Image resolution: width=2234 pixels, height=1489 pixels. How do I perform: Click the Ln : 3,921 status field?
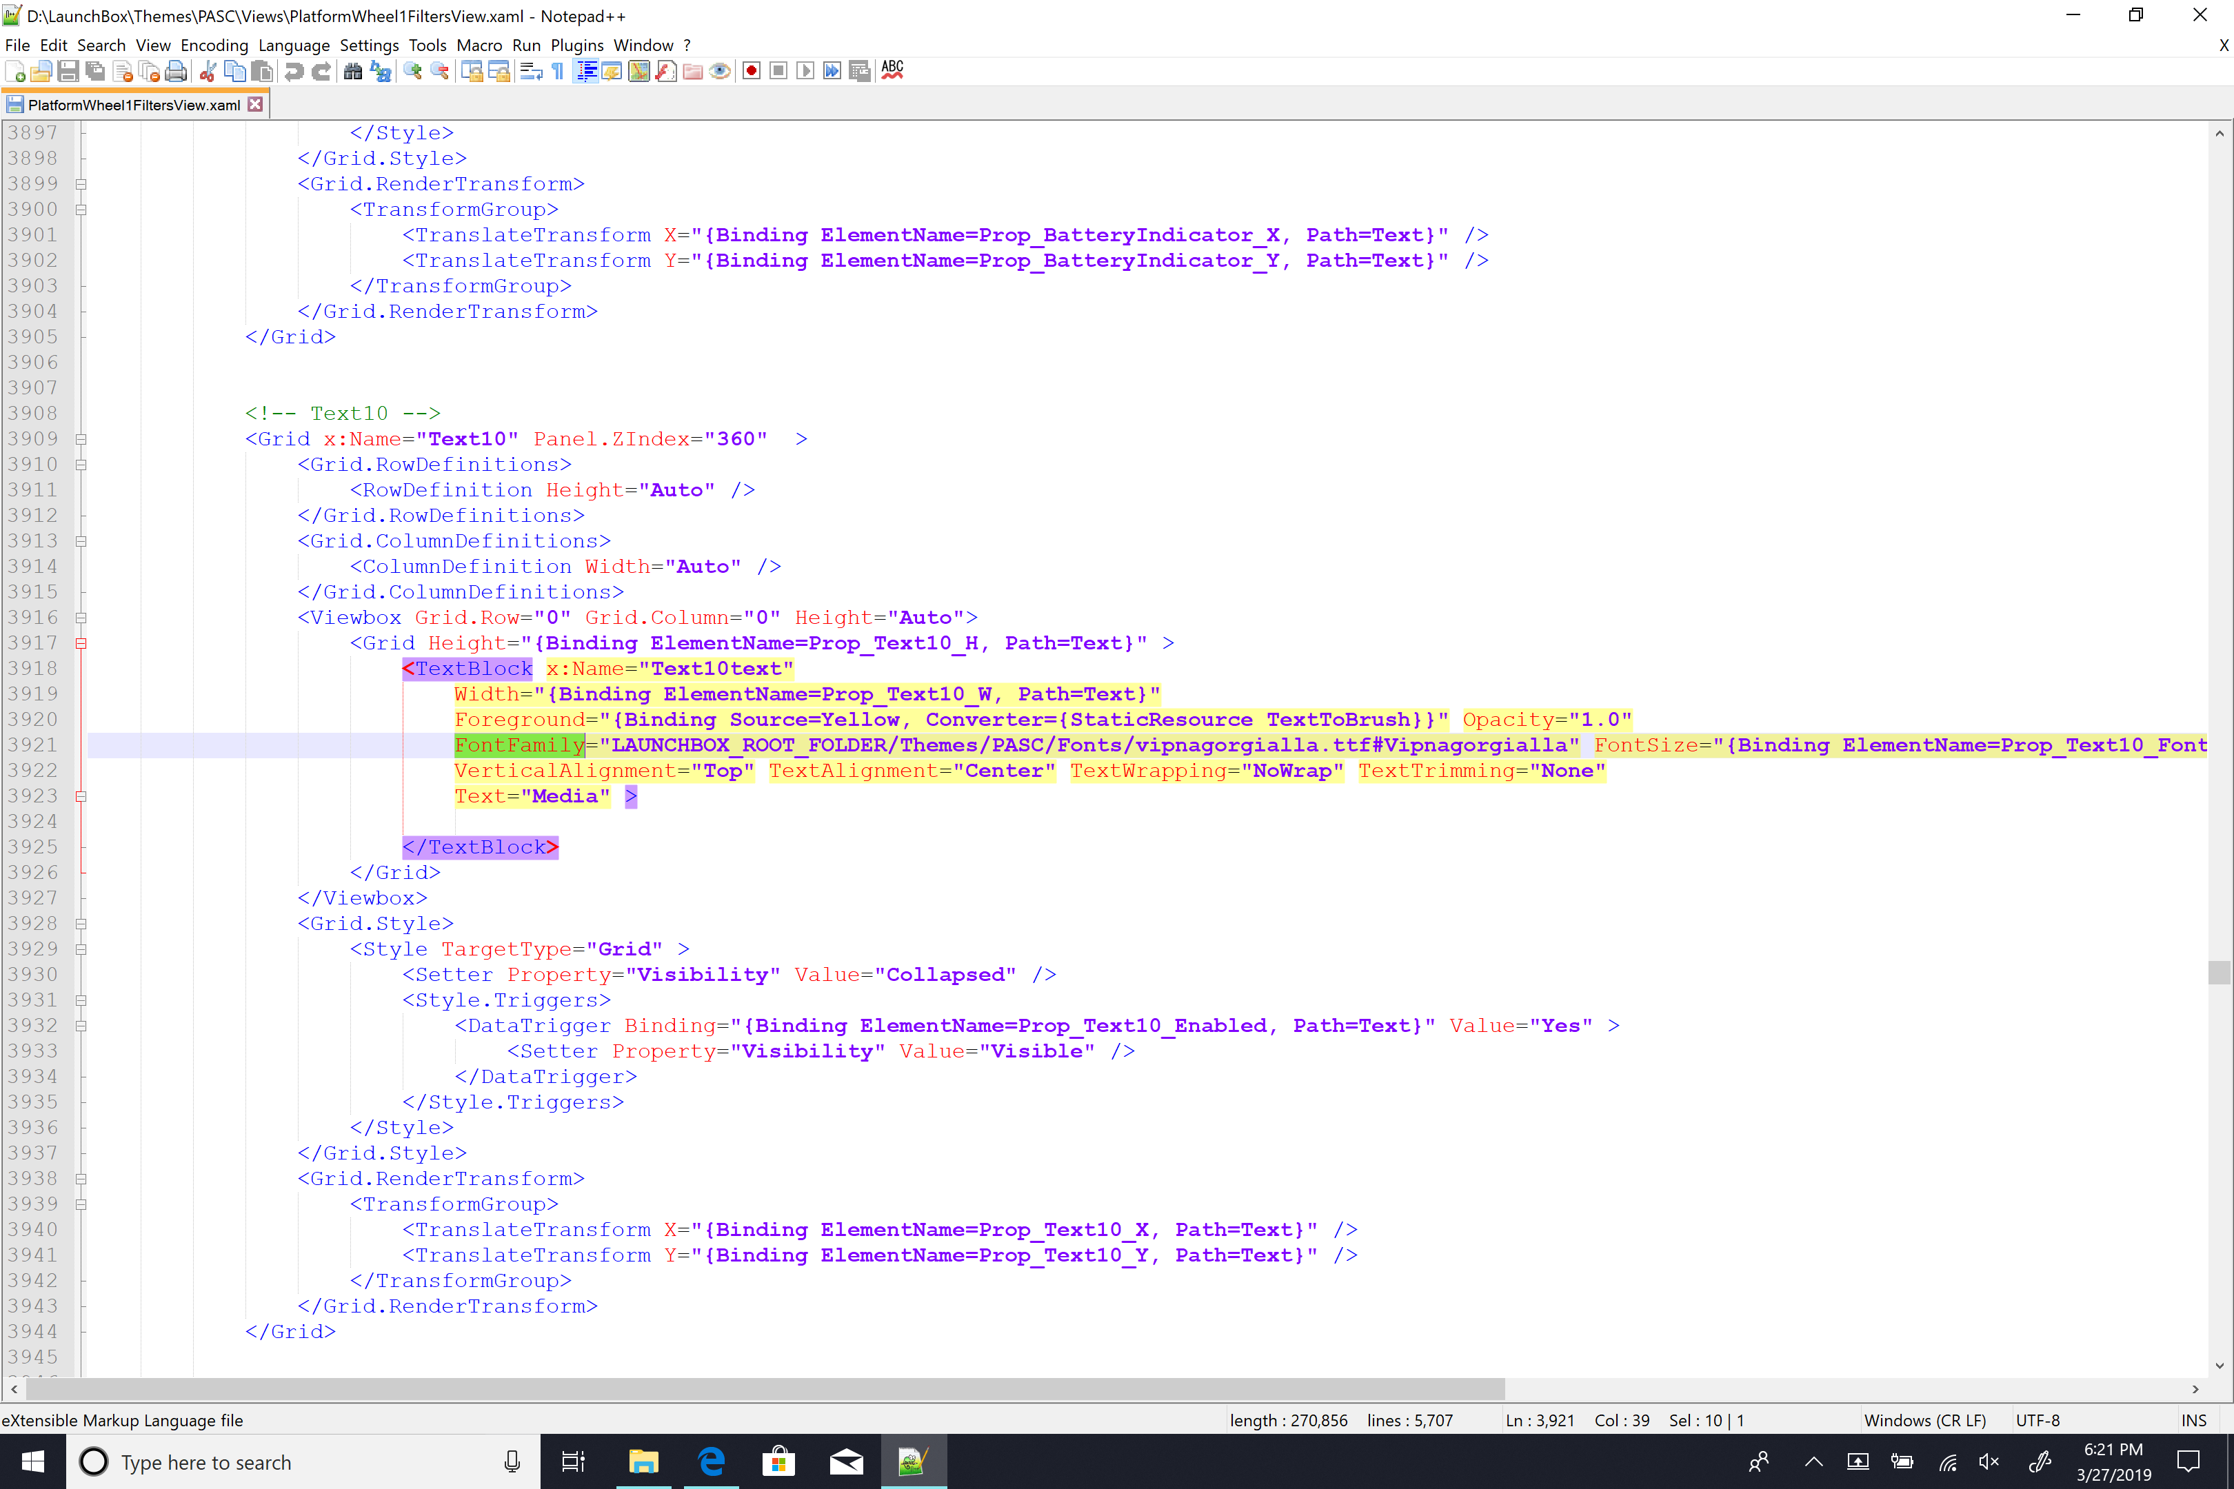[x=1540, y=1421]
